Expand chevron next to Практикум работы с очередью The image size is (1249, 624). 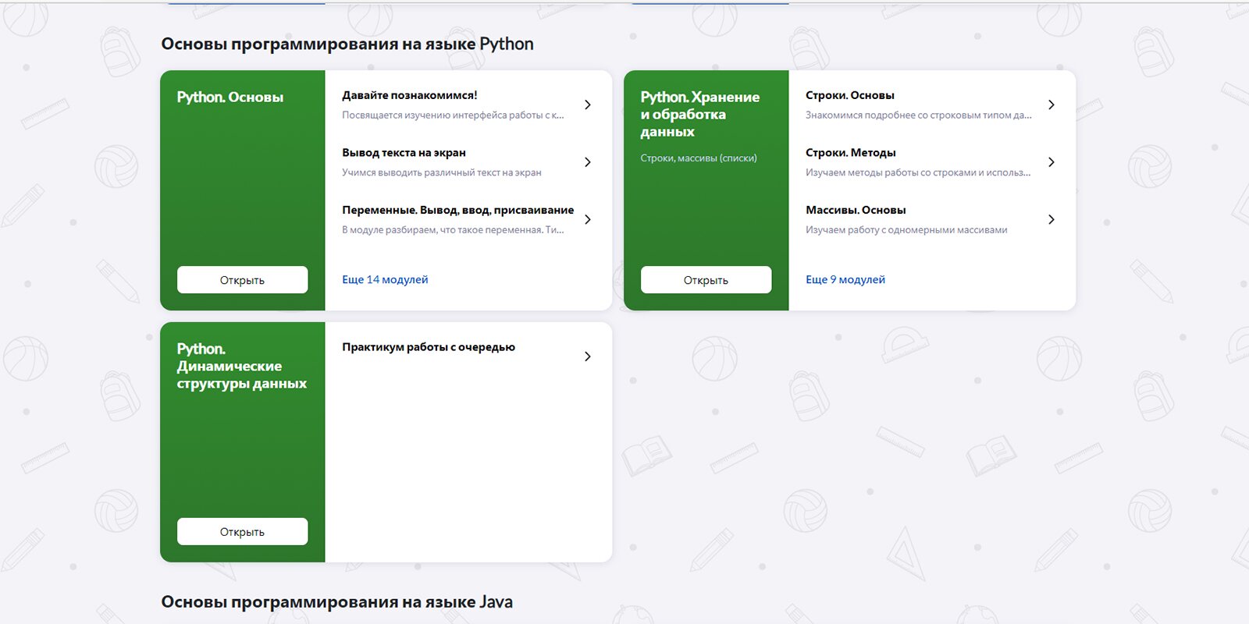click(588, 356)
